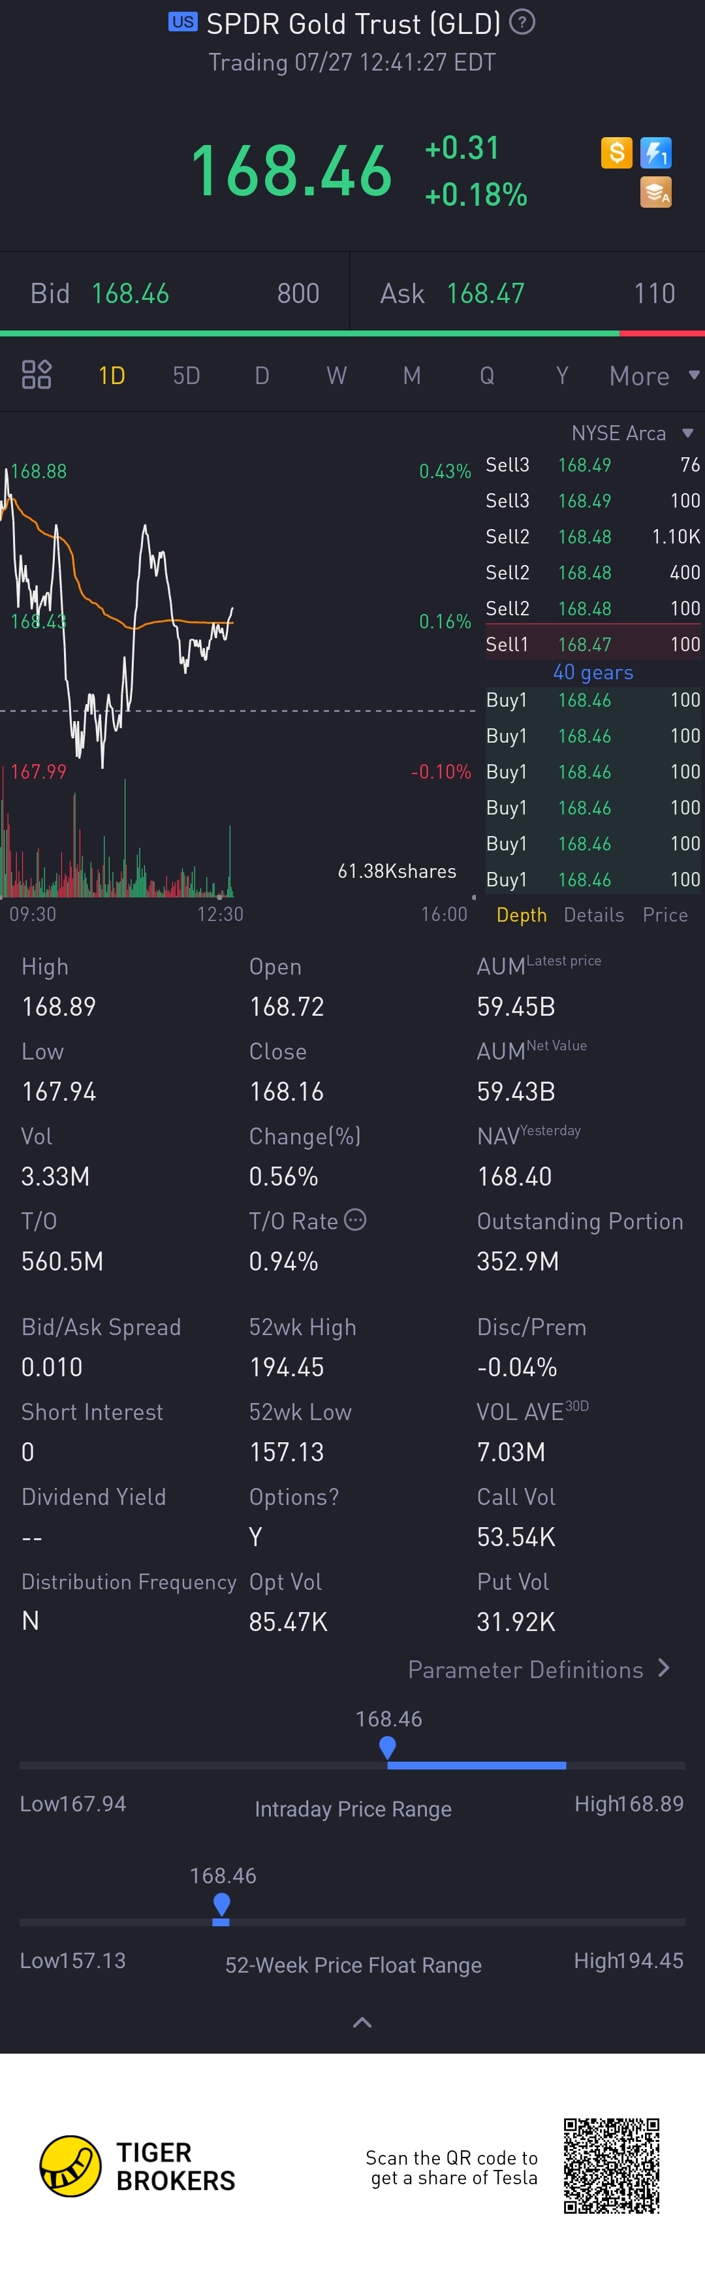Open the NYSE Arca exchange dropdown

coord(632,434)
